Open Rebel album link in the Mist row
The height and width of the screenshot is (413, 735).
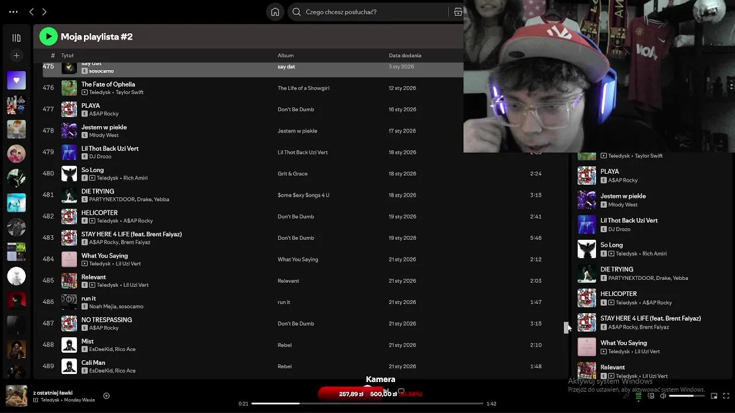click(284, 345)
